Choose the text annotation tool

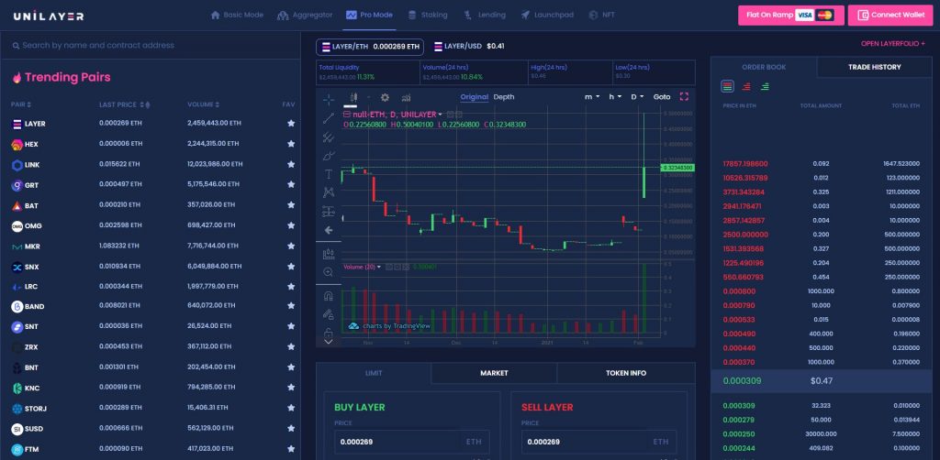tap(329, 174)
